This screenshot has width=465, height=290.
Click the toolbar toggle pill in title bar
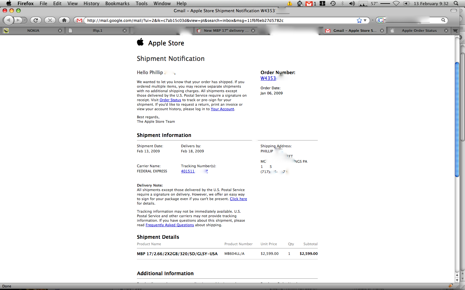(454, 11)
